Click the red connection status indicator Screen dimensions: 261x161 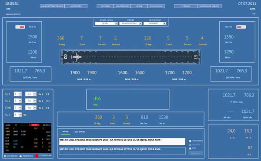click(37, 156)
